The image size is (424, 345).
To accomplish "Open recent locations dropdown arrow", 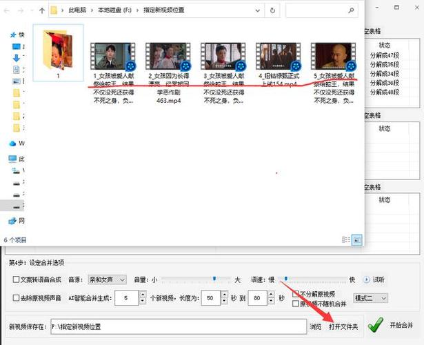I will tap(32, 10).
